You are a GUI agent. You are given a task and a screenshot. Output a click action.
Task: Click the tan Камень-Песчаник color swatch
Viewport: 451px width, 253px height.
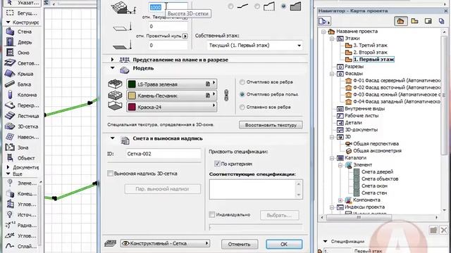(x=132, y=96)
